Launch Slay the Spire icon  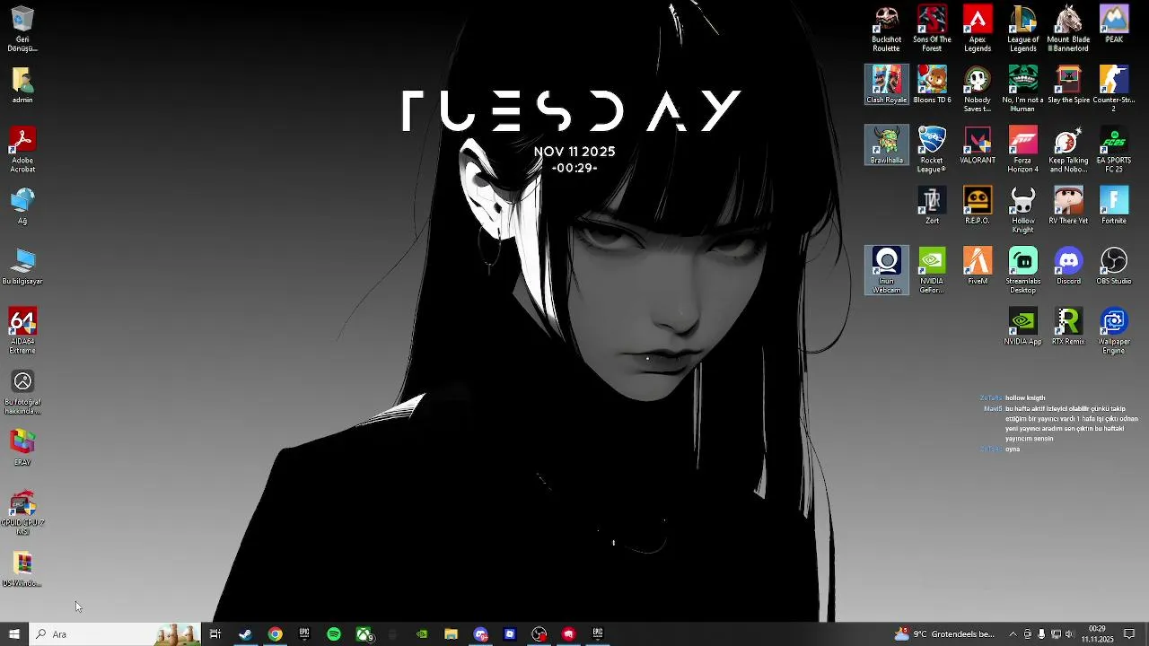point(1068,84)
